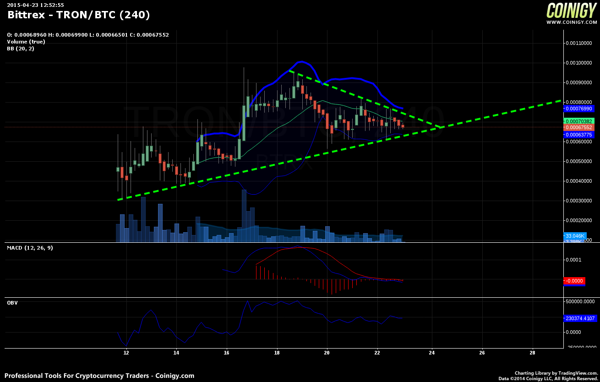Click the Coinigy logo
The width and height of the screenshot is (600, 382).
click(x=572, y=11)
